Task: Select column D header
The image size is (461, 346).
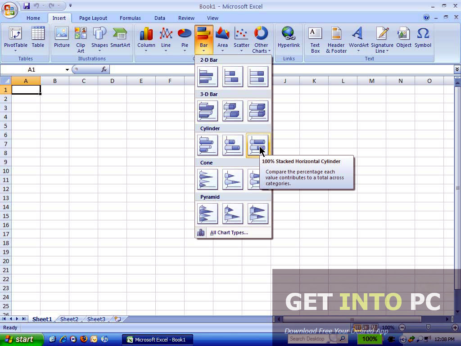Action: [x=112, y=81]
